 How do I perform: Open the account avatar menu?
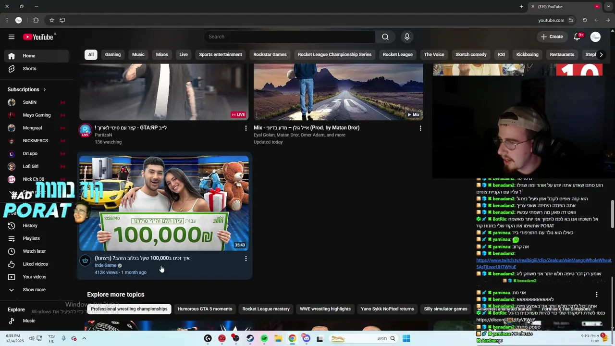click(595, 37)
